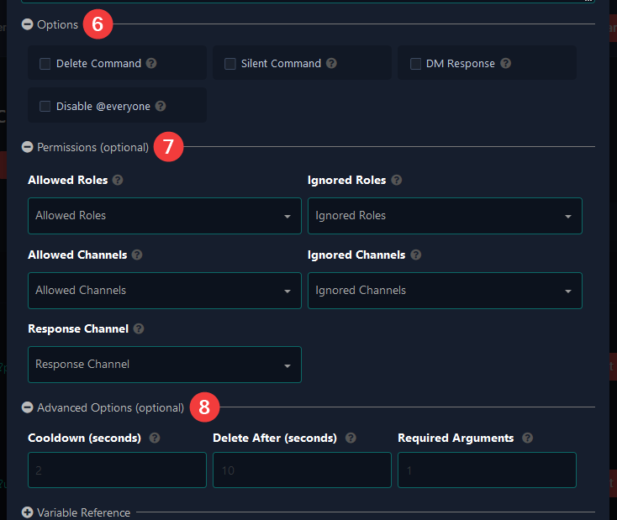Focus the Delete After (seconds) input
617x520 pixels.
point(302,470)
